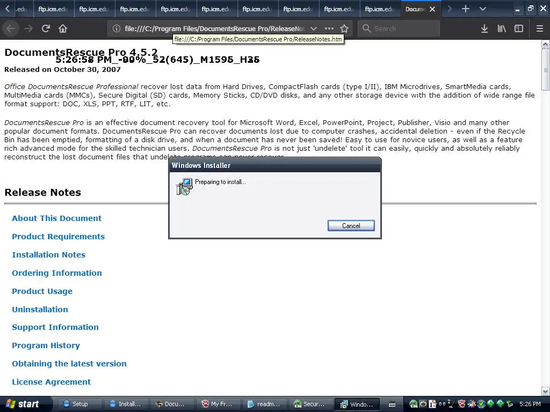Open the Product Requirements link
The height and width of the screenshot is (412, 550).
pos(58,237)
